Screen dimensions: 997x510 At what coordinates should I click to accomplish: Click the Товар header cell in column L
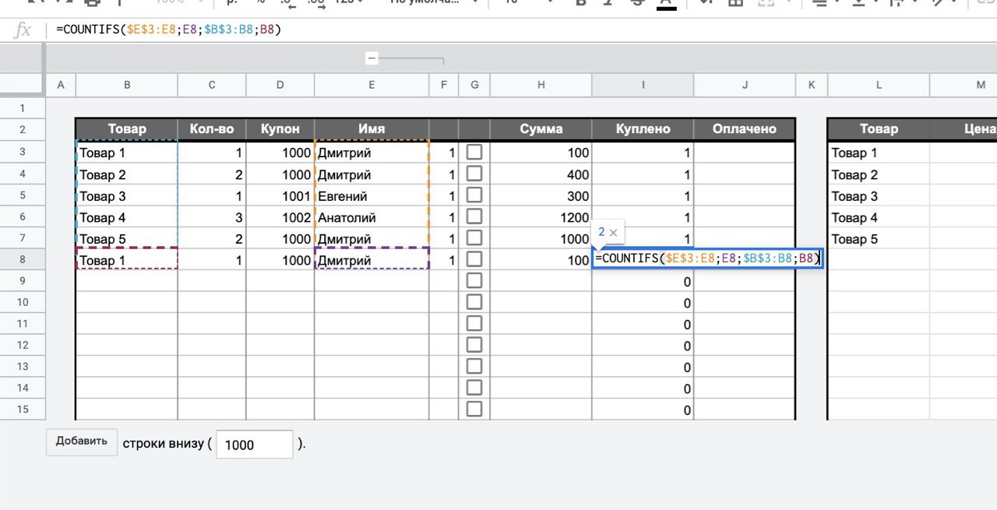[x=879, y=129]
